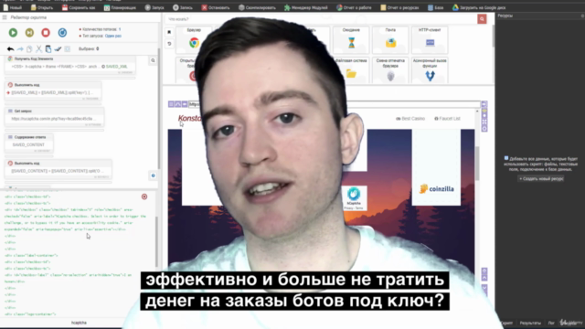This screenshot has width=585, height=329.
Task: Open the Файловая система folder module
Action: click(x=351, y=70)
